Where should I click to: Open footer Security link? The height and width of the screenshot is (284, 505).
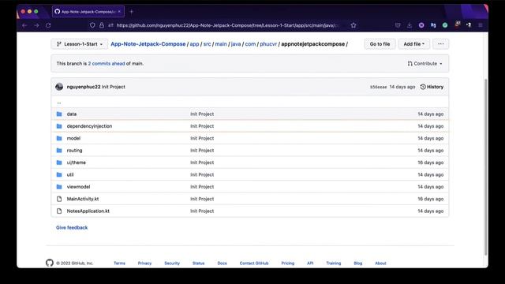coord(172,263)
